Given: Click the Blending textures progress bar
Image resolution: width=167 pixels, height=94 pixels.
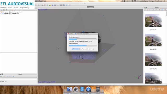Looking at the screenshot, I should coord(83,39).
